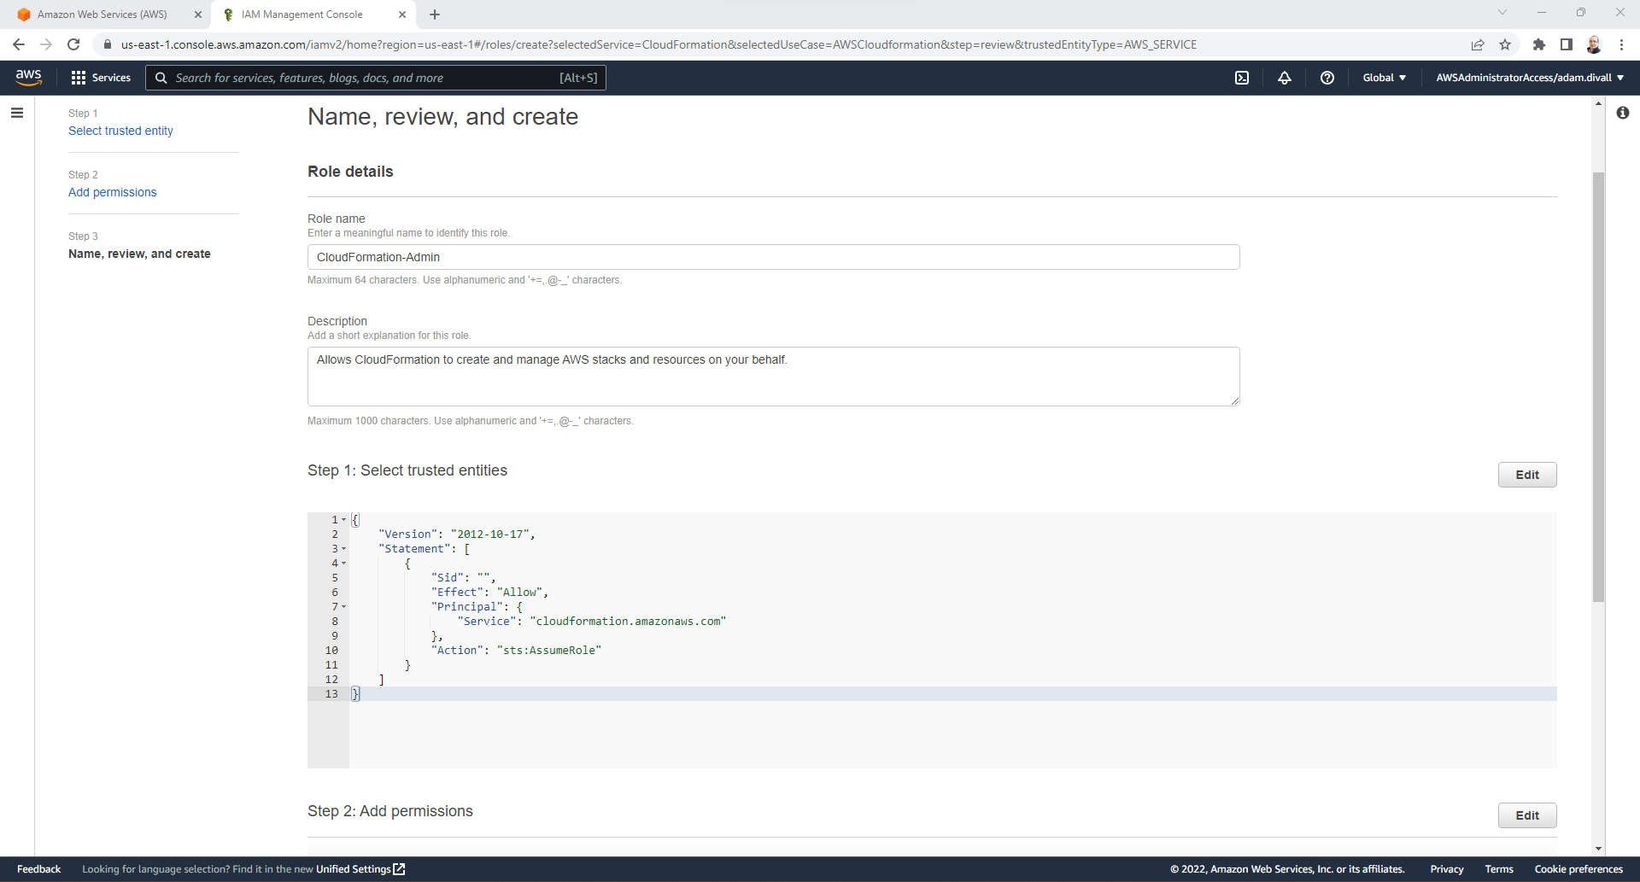Open the Privacy footer link
The image size is (1640, 882).
[x=1447, y=869]
